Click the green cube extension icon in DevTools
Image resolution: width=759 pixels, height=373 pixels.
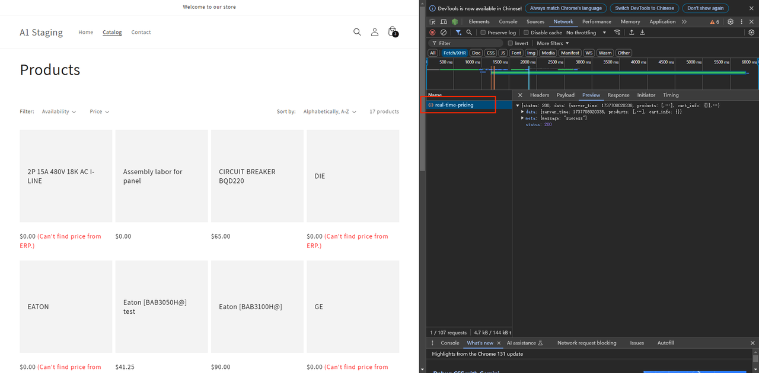coord(455,22)
